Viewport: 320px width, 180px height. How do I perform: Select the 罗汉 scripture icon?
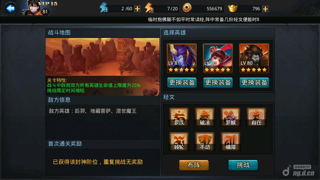tap(179, 117)
